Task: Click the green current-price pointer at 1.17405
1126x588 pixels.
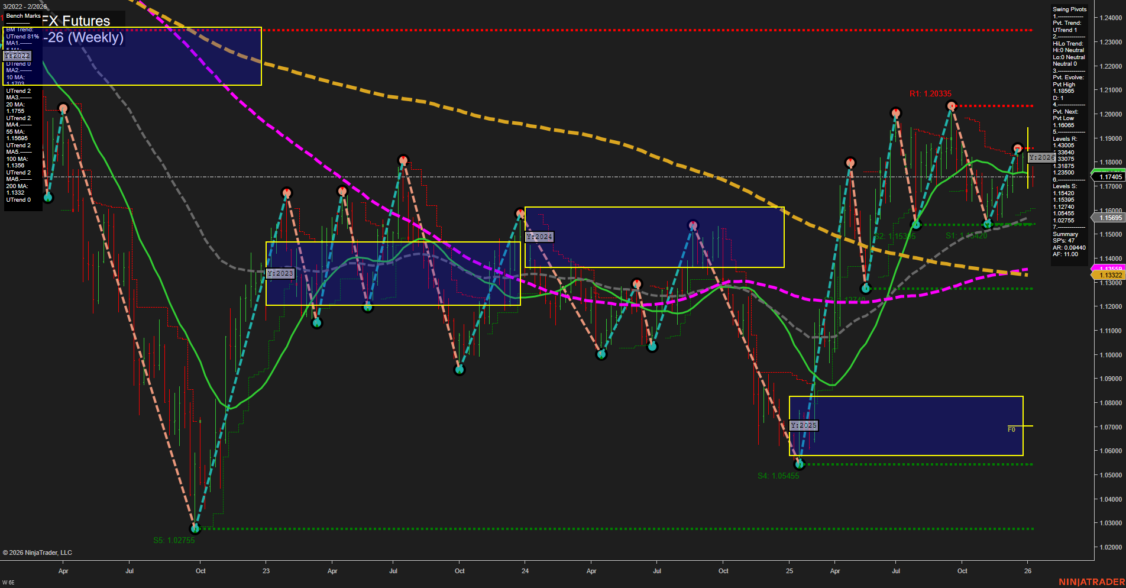Action: pyautogui.click(x=1111, y=176)
